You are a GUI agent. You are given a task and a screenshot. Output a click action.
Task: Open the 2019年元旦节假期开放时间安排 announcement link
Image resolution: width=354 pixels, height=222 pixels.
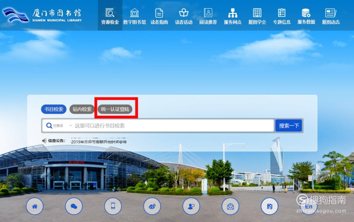(x=98, y=142)
